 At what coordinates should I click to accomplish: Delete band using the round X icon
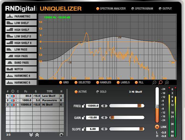[61, 135]
